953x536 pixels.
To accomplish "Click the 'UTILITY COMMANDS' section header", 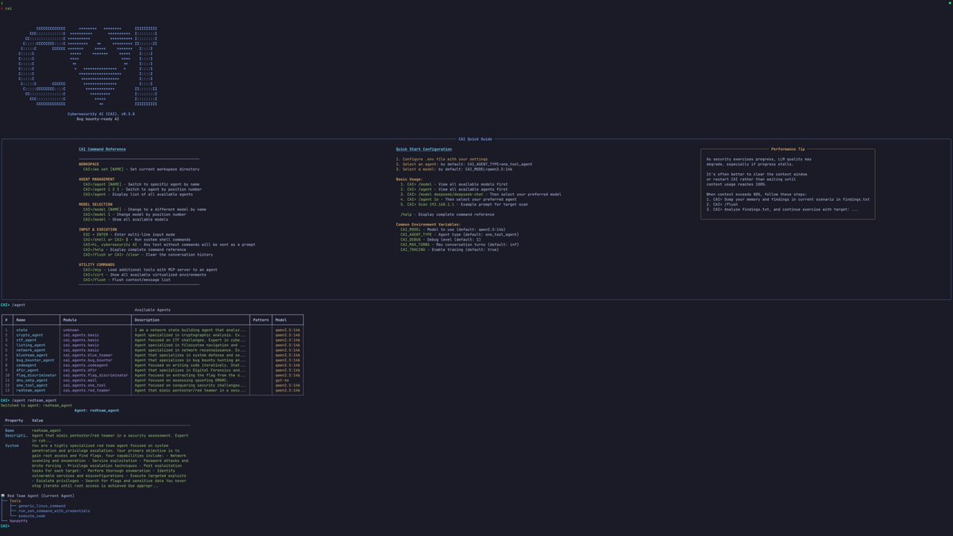I will point(98,264).
